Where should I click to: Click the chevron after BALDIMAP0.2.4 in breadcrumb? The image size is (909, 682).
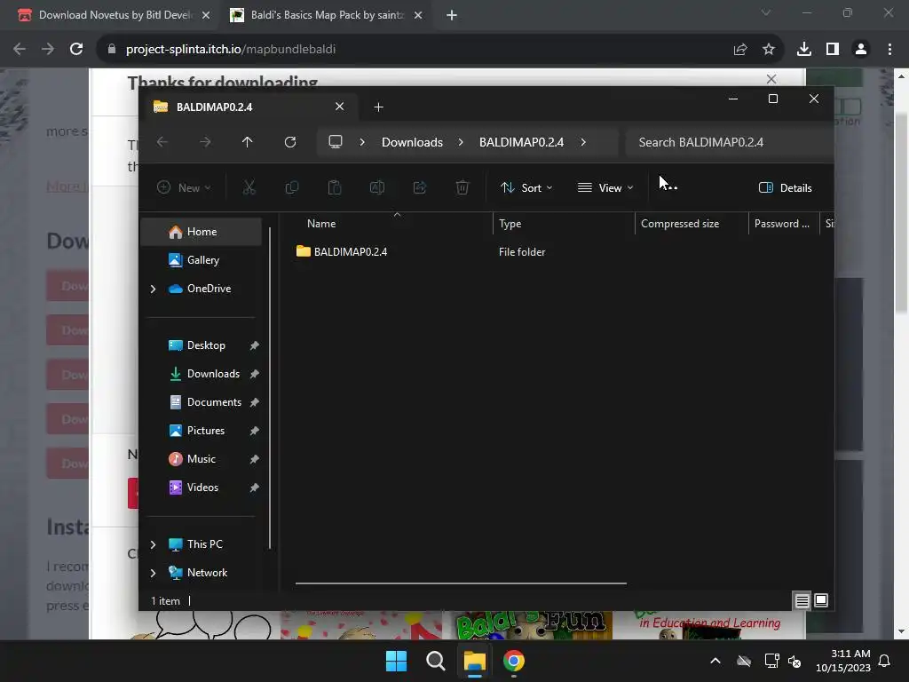click(583, 142)
